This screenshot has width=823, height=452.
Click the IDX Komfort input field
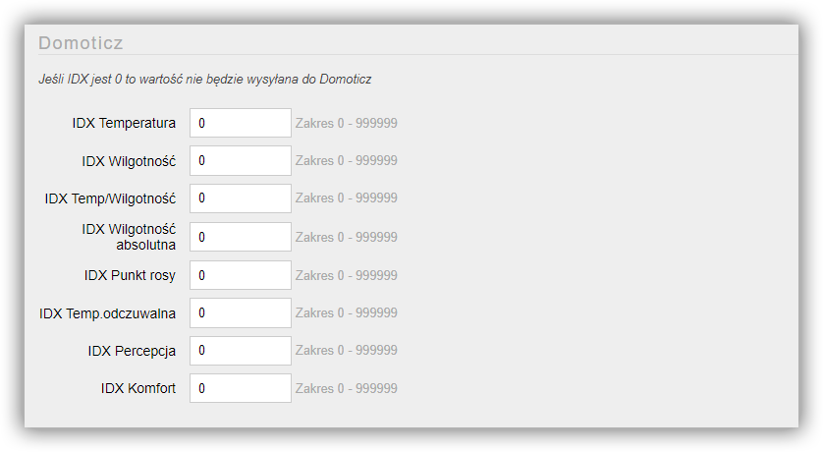pos(241,388)
